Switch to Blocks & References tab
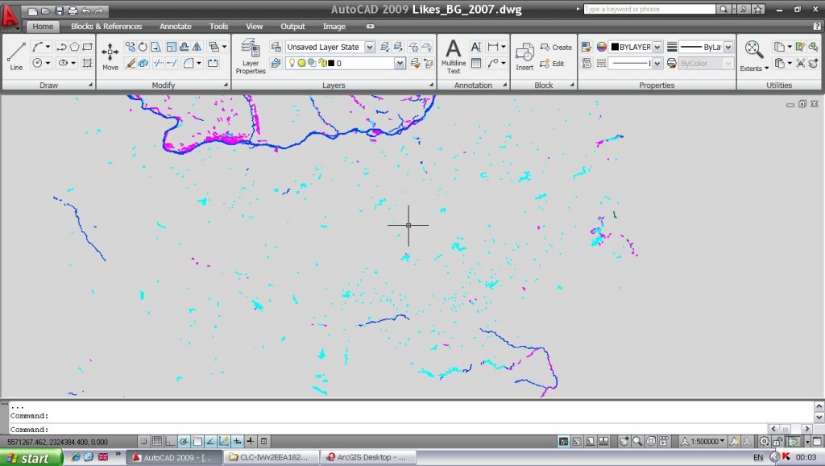Image resolution: width=825 pixels, height=466 pixels. [106, 27]
